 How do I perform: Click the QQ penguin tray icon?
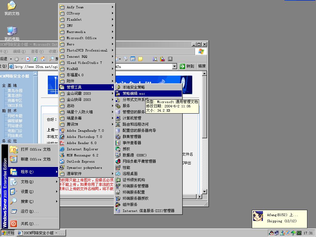(x=272, y=233)
